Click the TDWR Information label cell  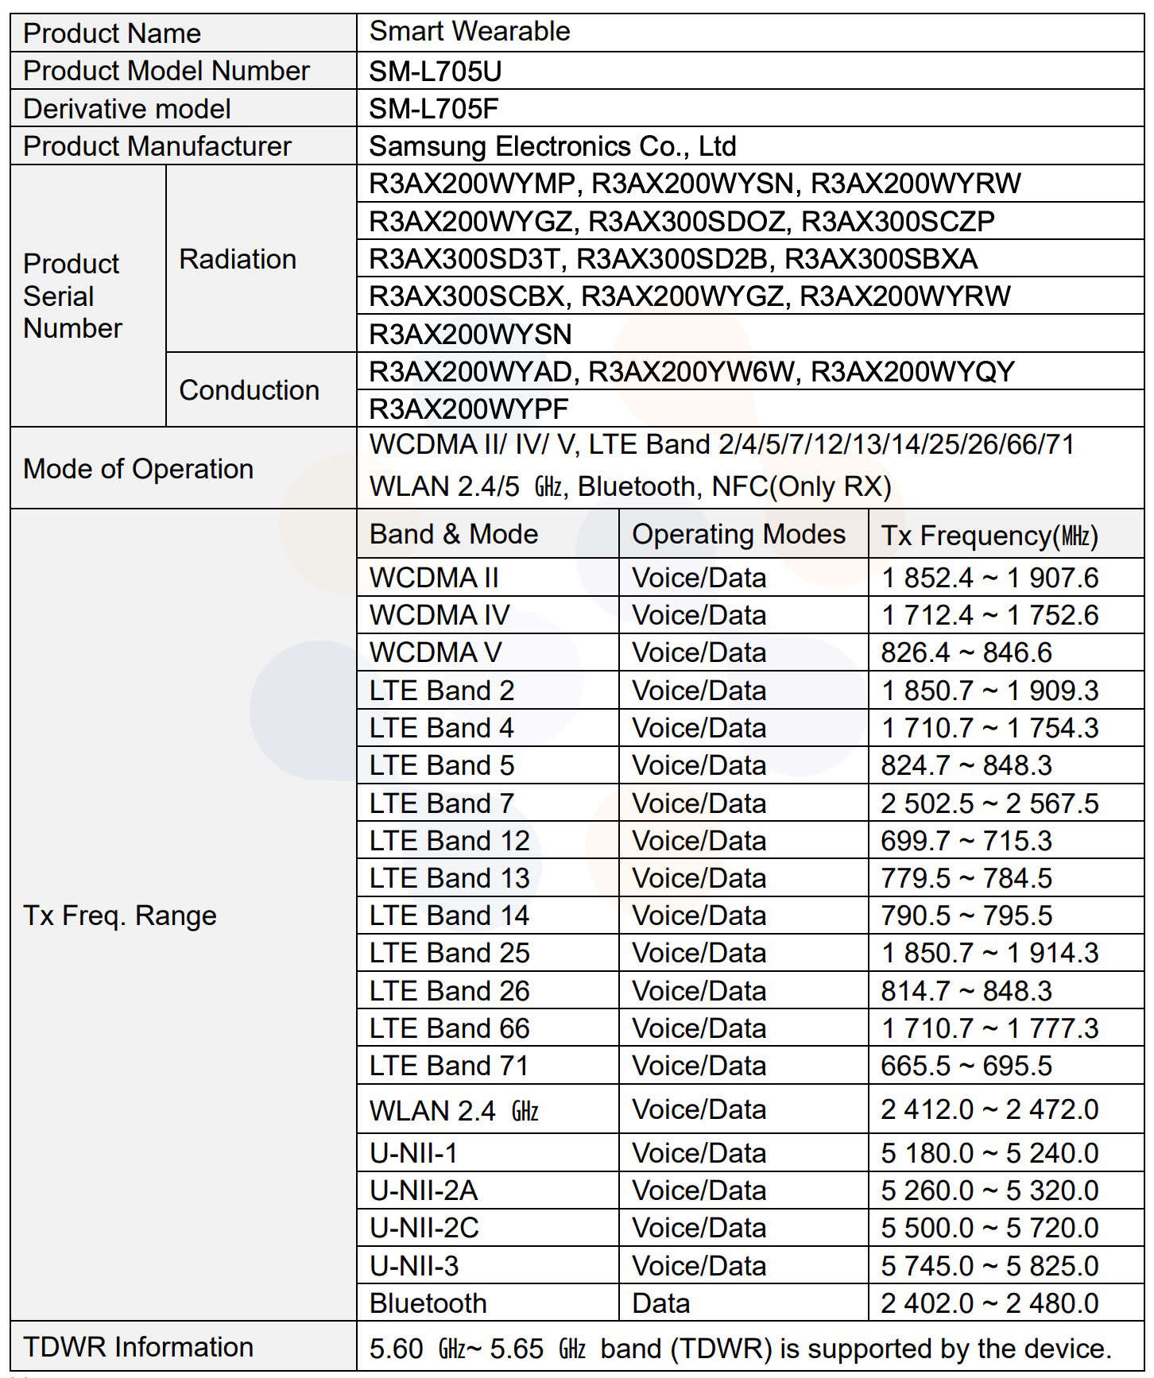tap(138, 1347)
